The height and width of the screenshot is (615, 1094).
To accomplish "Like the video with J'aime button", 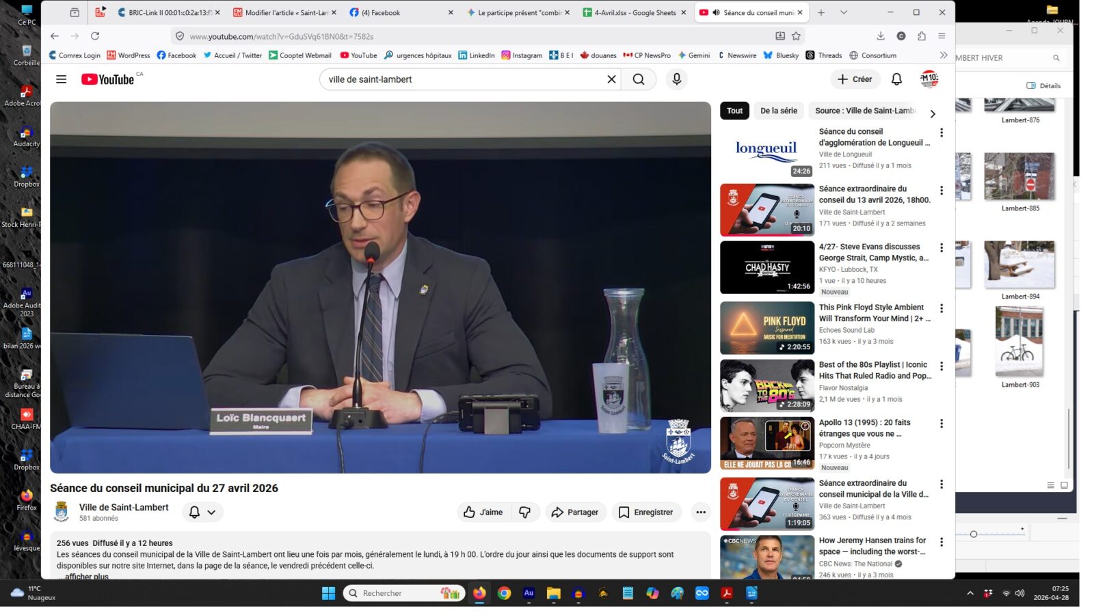I will tap(483, 512).
